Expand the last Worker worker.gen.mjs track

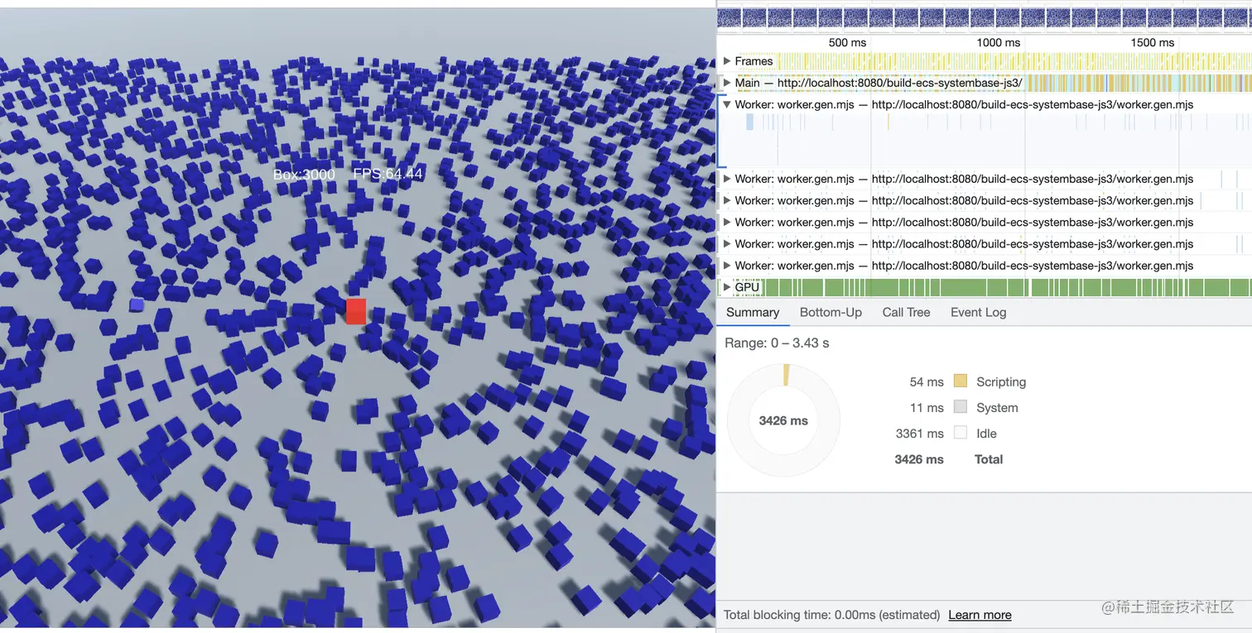[x=727, y=266]
